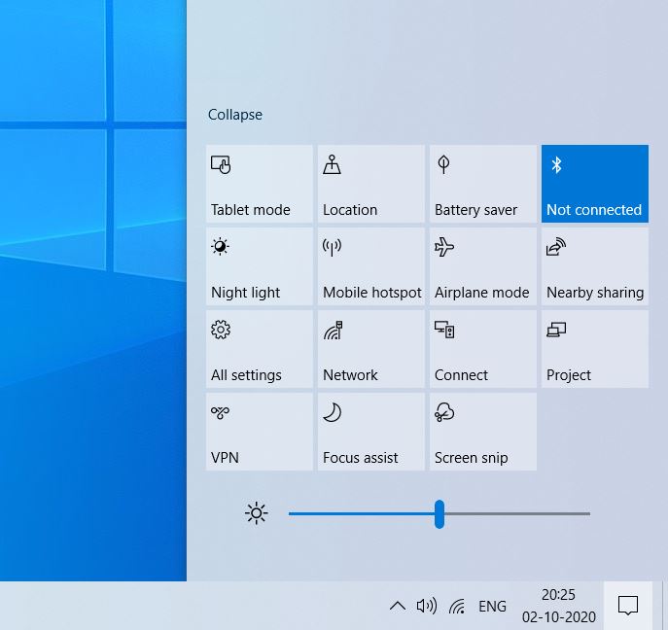This screenshot has width=668, height=630.
Task: Collapse the quick actions panel
Action: (x=235, y=115)
